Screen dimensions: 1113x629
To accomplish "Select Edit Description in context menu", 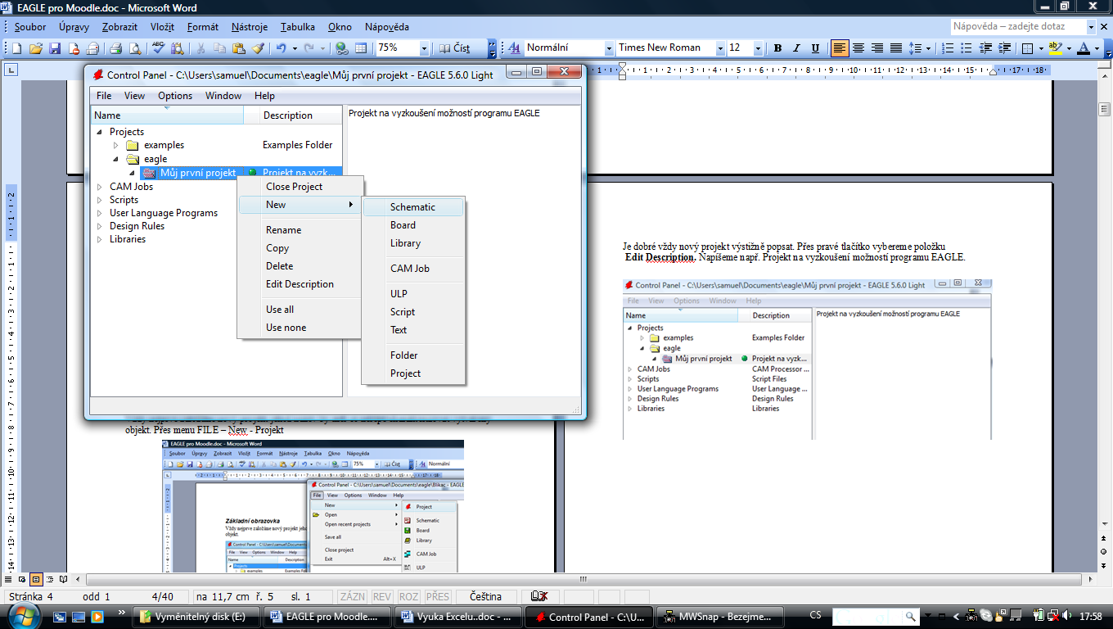I will 300,284.
